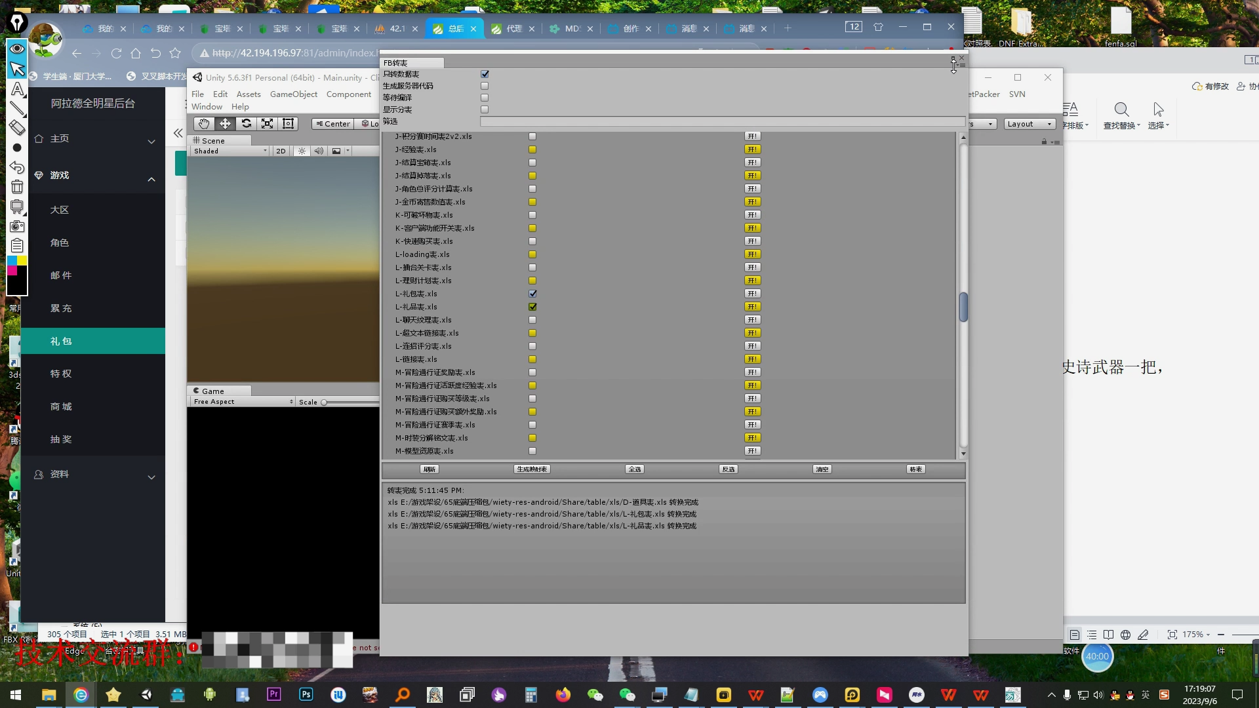Enable the 生成服务器代码 checkbox

[485, 86]
